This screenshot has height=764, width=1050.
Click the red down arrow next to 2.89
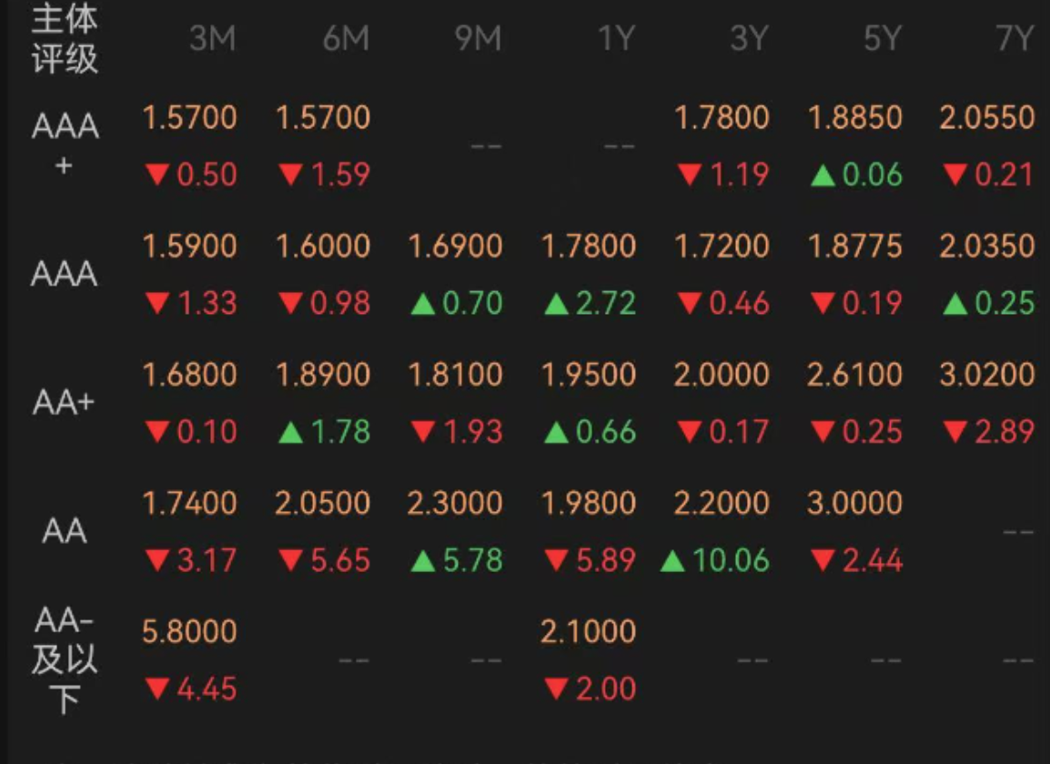(955, 432)
